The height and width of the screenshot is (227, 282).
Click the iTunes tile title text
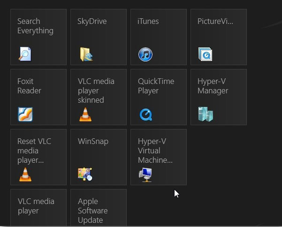click(148, 21)
